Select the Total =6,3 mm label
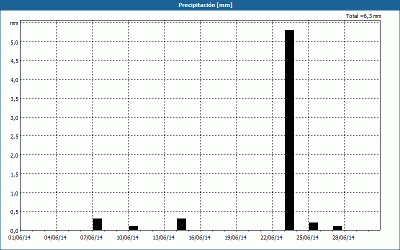The height and width of the screenshot is (250, 400). pyautogui.click(x=363, y=16)
